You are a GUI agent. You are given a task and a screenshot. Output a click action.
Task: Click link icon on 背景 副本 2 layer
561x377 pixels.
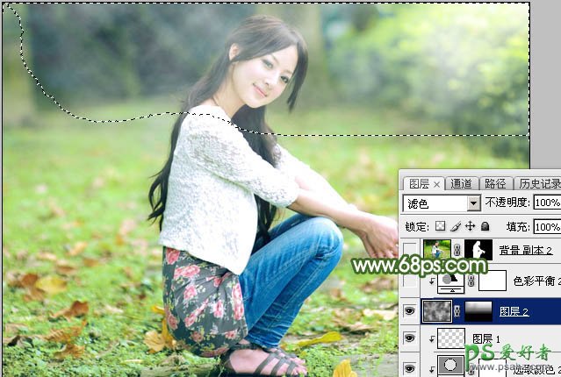[457, 252]
